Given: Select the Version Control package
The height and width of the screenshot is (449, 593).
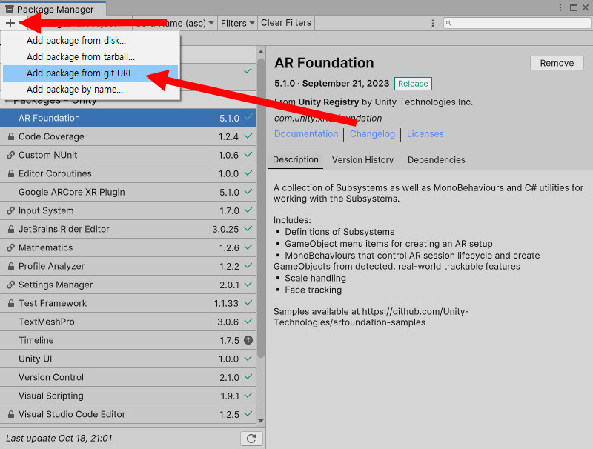Looking at the screenshot, I should pos(127,377).
